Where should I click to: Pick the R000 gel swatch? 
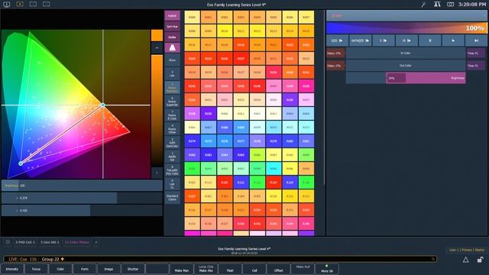[x=192, y=18]
